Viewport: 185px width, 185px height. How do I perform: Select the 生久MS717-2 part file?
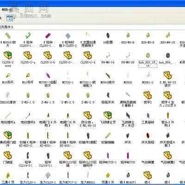pyautogui.click(x=68, y=175)
